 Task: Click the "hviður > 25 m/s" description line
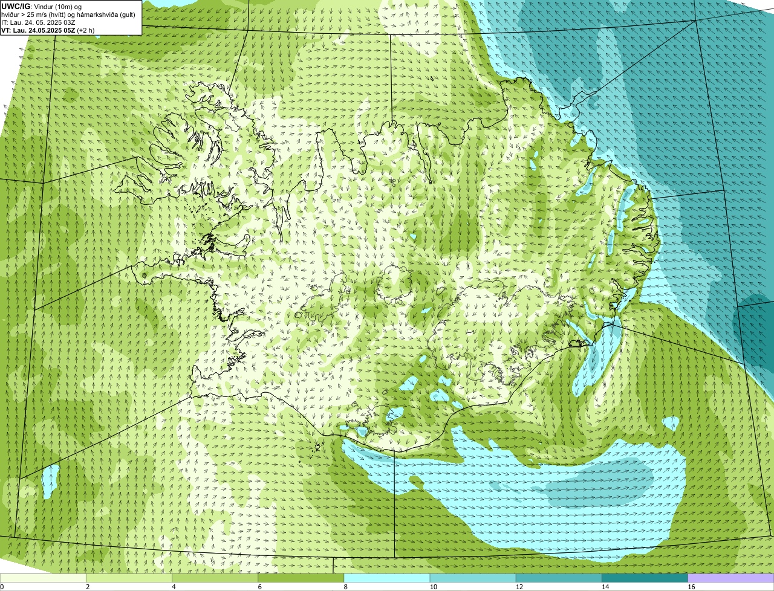click(68, 14)
